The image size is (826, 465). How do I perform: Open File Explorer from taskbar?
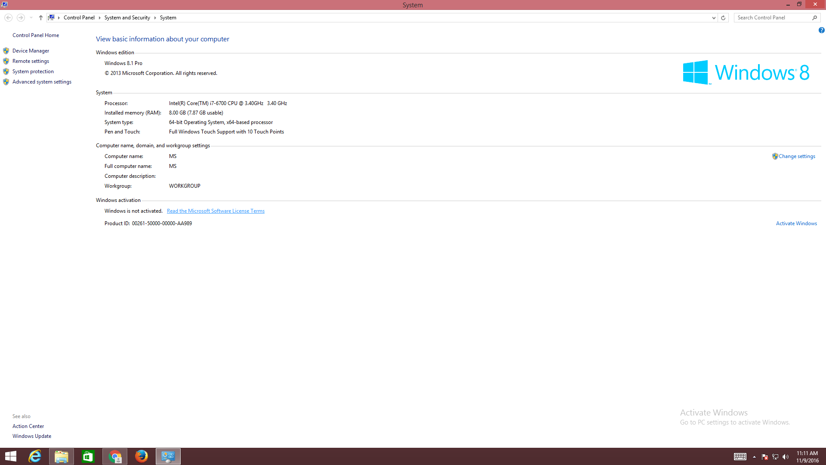tap(62, 456)
